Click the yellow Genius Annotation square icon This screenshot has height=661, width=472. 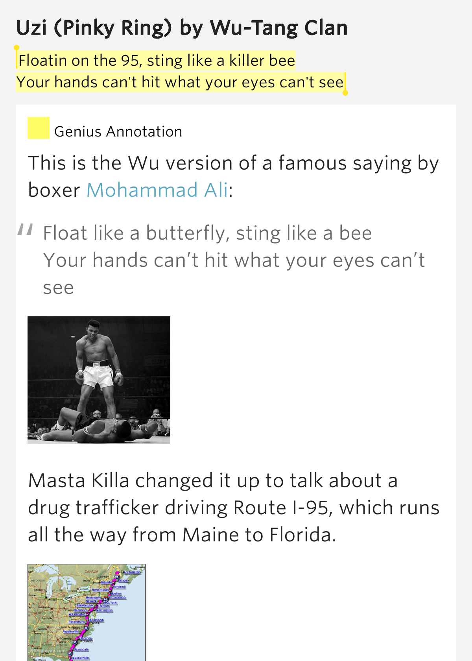click(38, 128)
